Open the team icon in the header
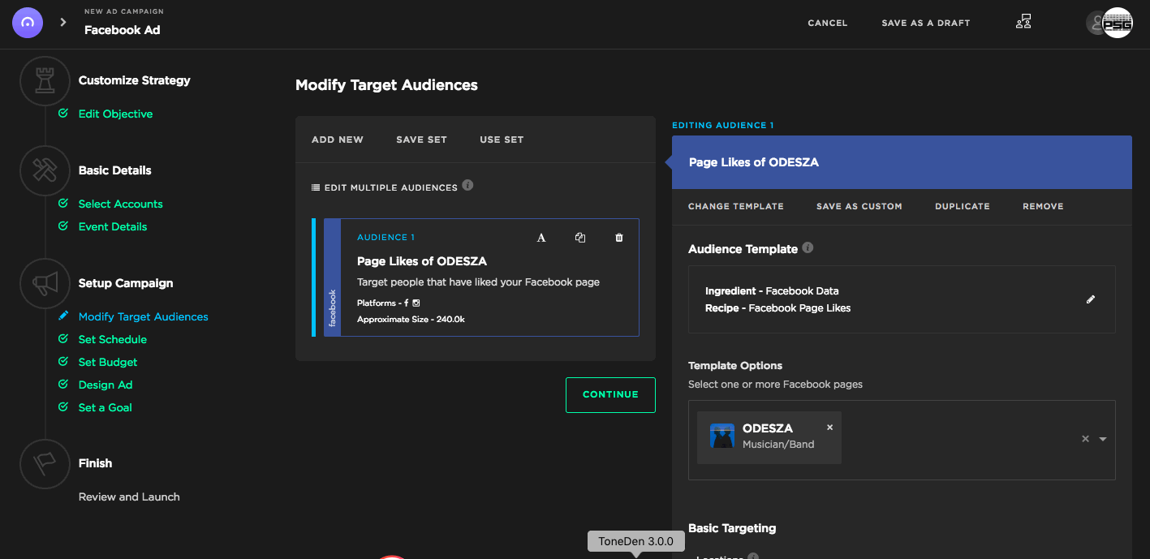The image size is (1150, 559). [1023, 23]
